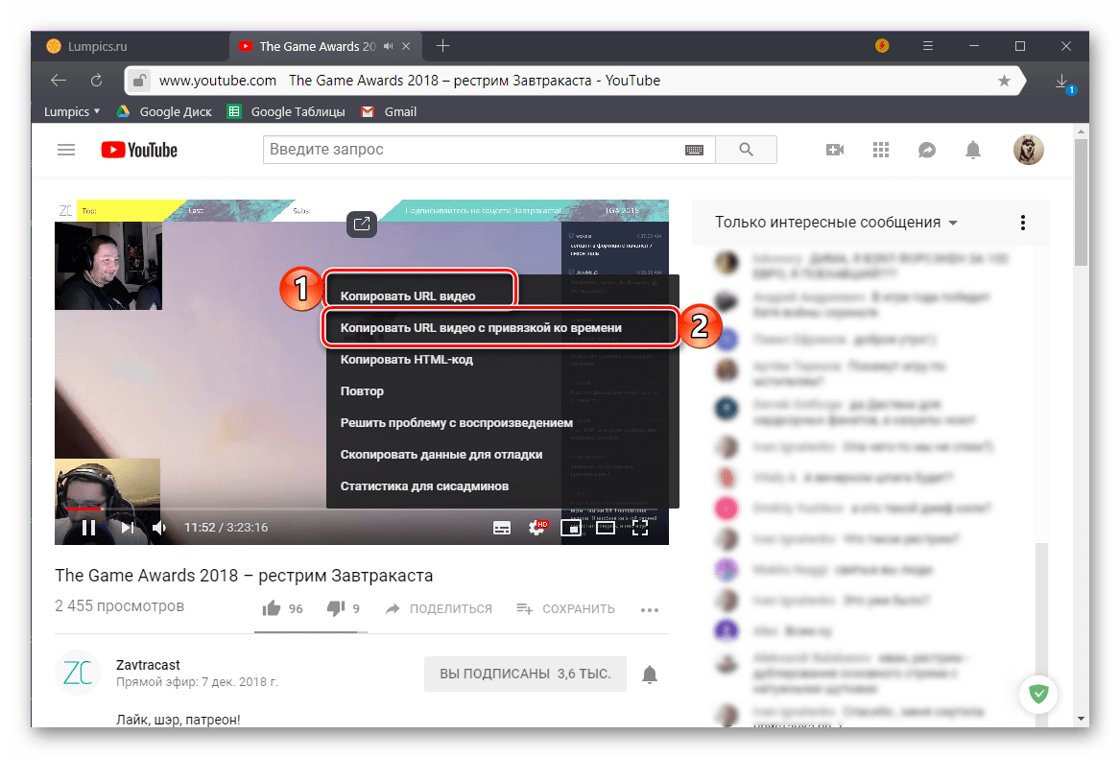Pause the video
1120x758 pixels.
tap(88, 528)
